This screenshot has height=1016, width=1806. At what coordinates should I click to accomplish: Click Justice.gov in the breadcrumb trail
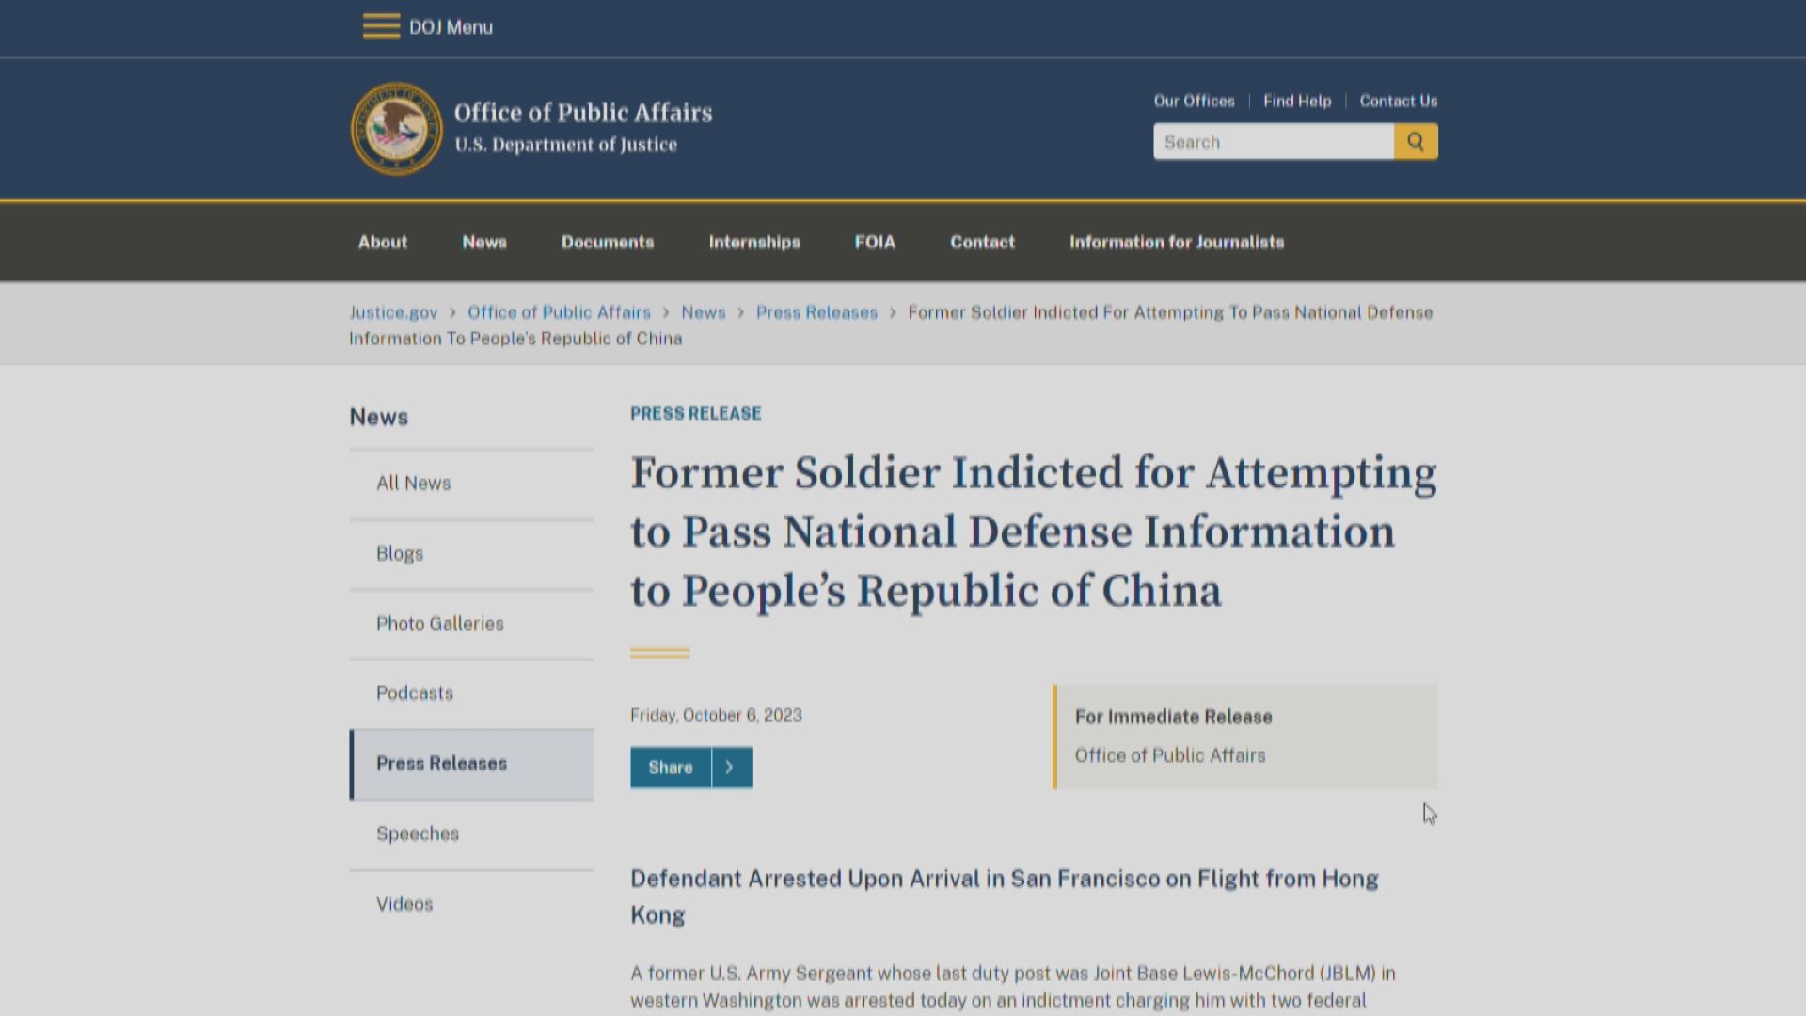(393, 312)
